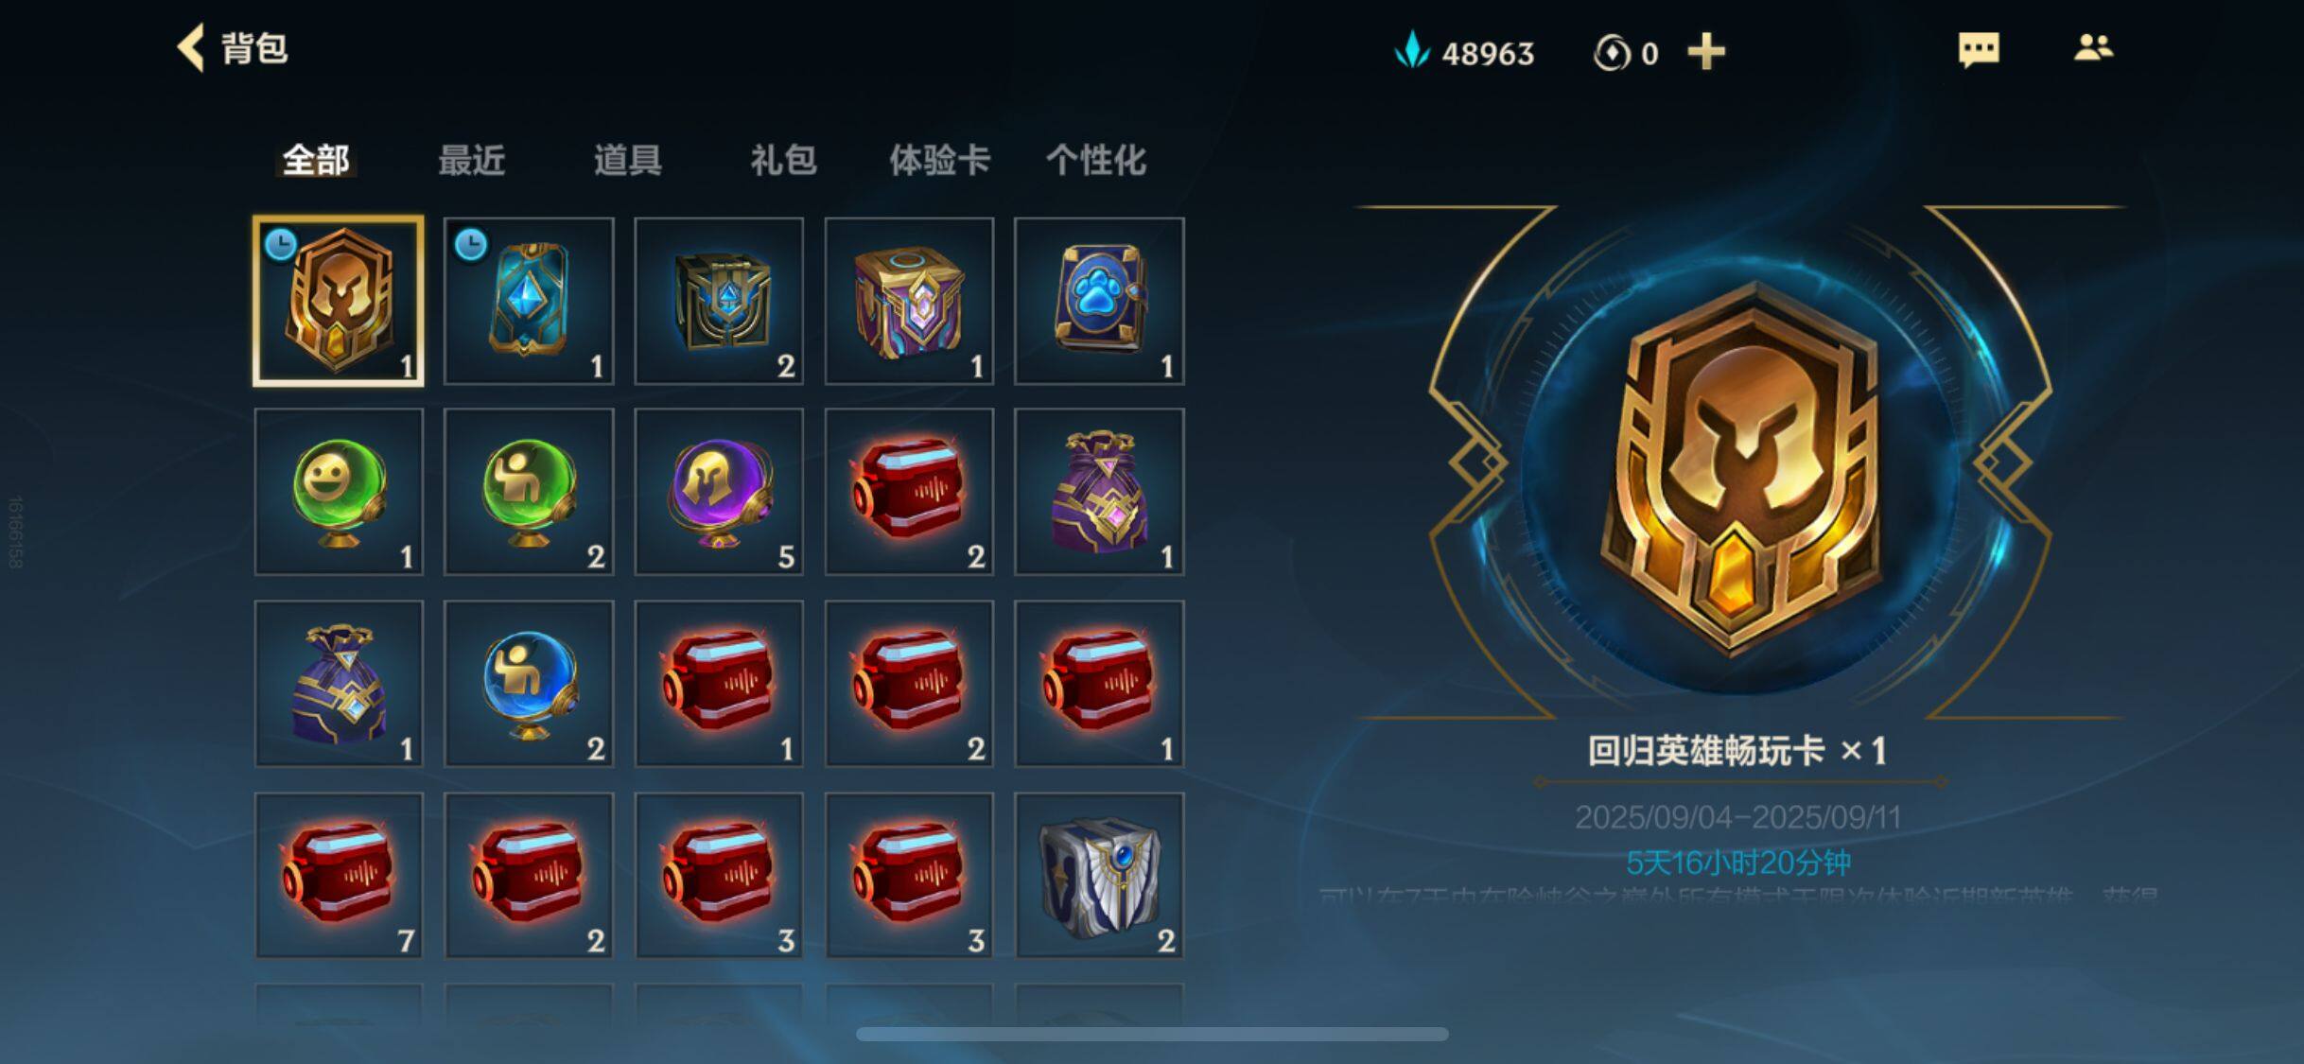2304x1064 pixels.
Task: Select the blue crystal card with clock
Action: tap(529, 302)
